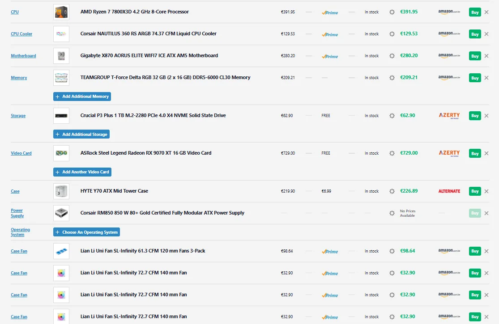This screenshot has width=499, height=324.
Task: Open the Case category link
Action: [15, 191]
